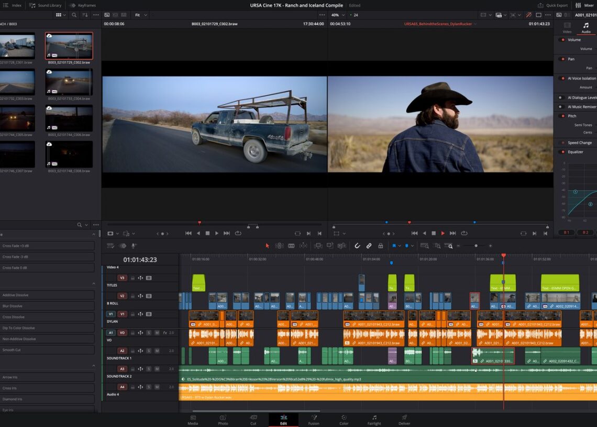Viewport: 597px width, 427px height.
Task: Open the Fairlight page
Action: (x=374, y=420)
